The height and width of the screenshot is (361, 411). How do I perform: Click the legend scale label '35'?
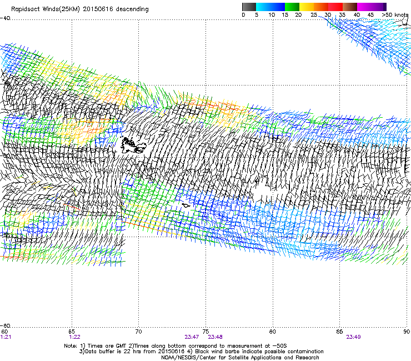342,15
